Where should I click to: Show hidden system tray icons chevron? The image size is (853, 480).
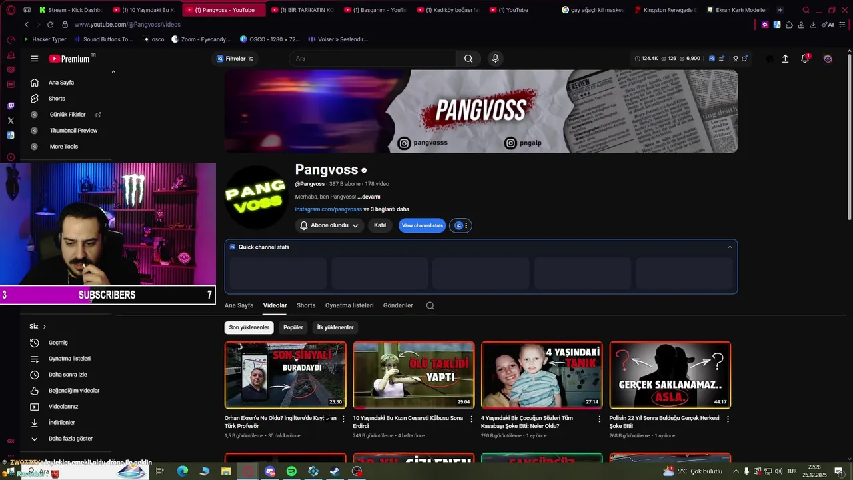(x=735, y=471)
